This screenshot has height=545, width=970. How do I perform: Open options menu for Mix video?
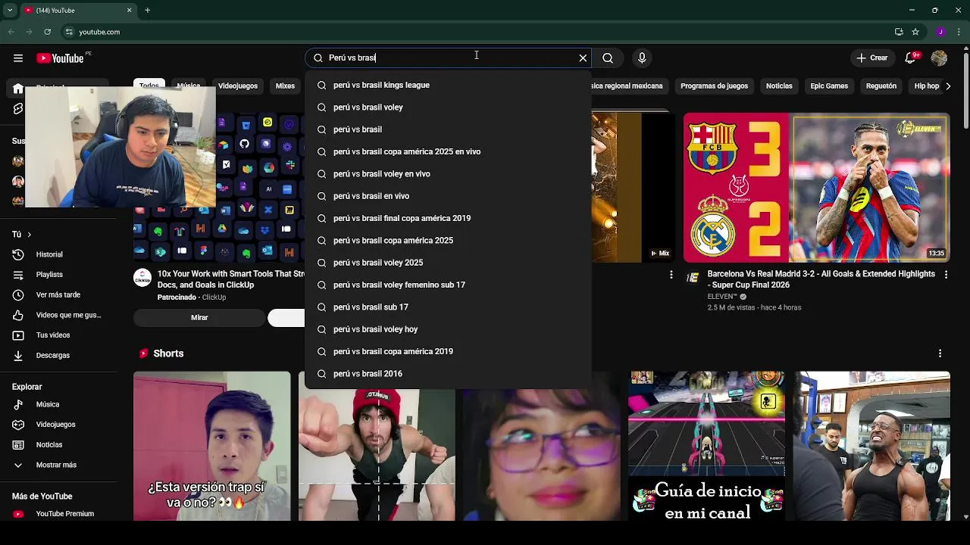pyautogui.click(x=671, y=276)
